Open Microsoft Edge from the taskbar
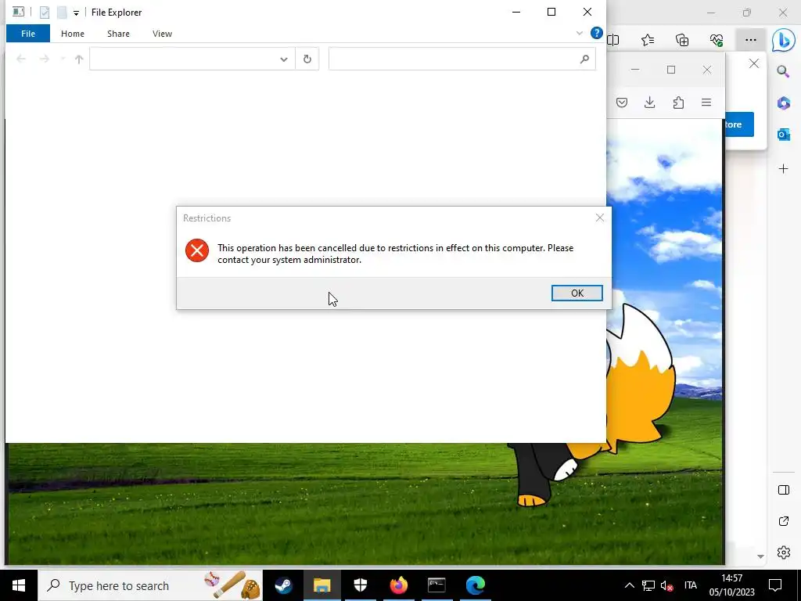Viewport: 801px width, 601px height. [x=475, y=585]
